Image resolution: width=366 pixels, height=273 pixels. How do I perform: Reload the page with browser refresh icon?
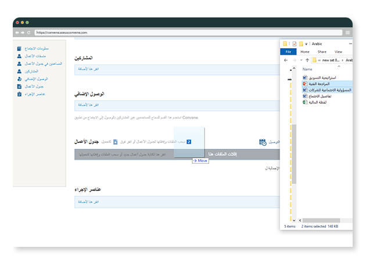(x=28, y=33)
